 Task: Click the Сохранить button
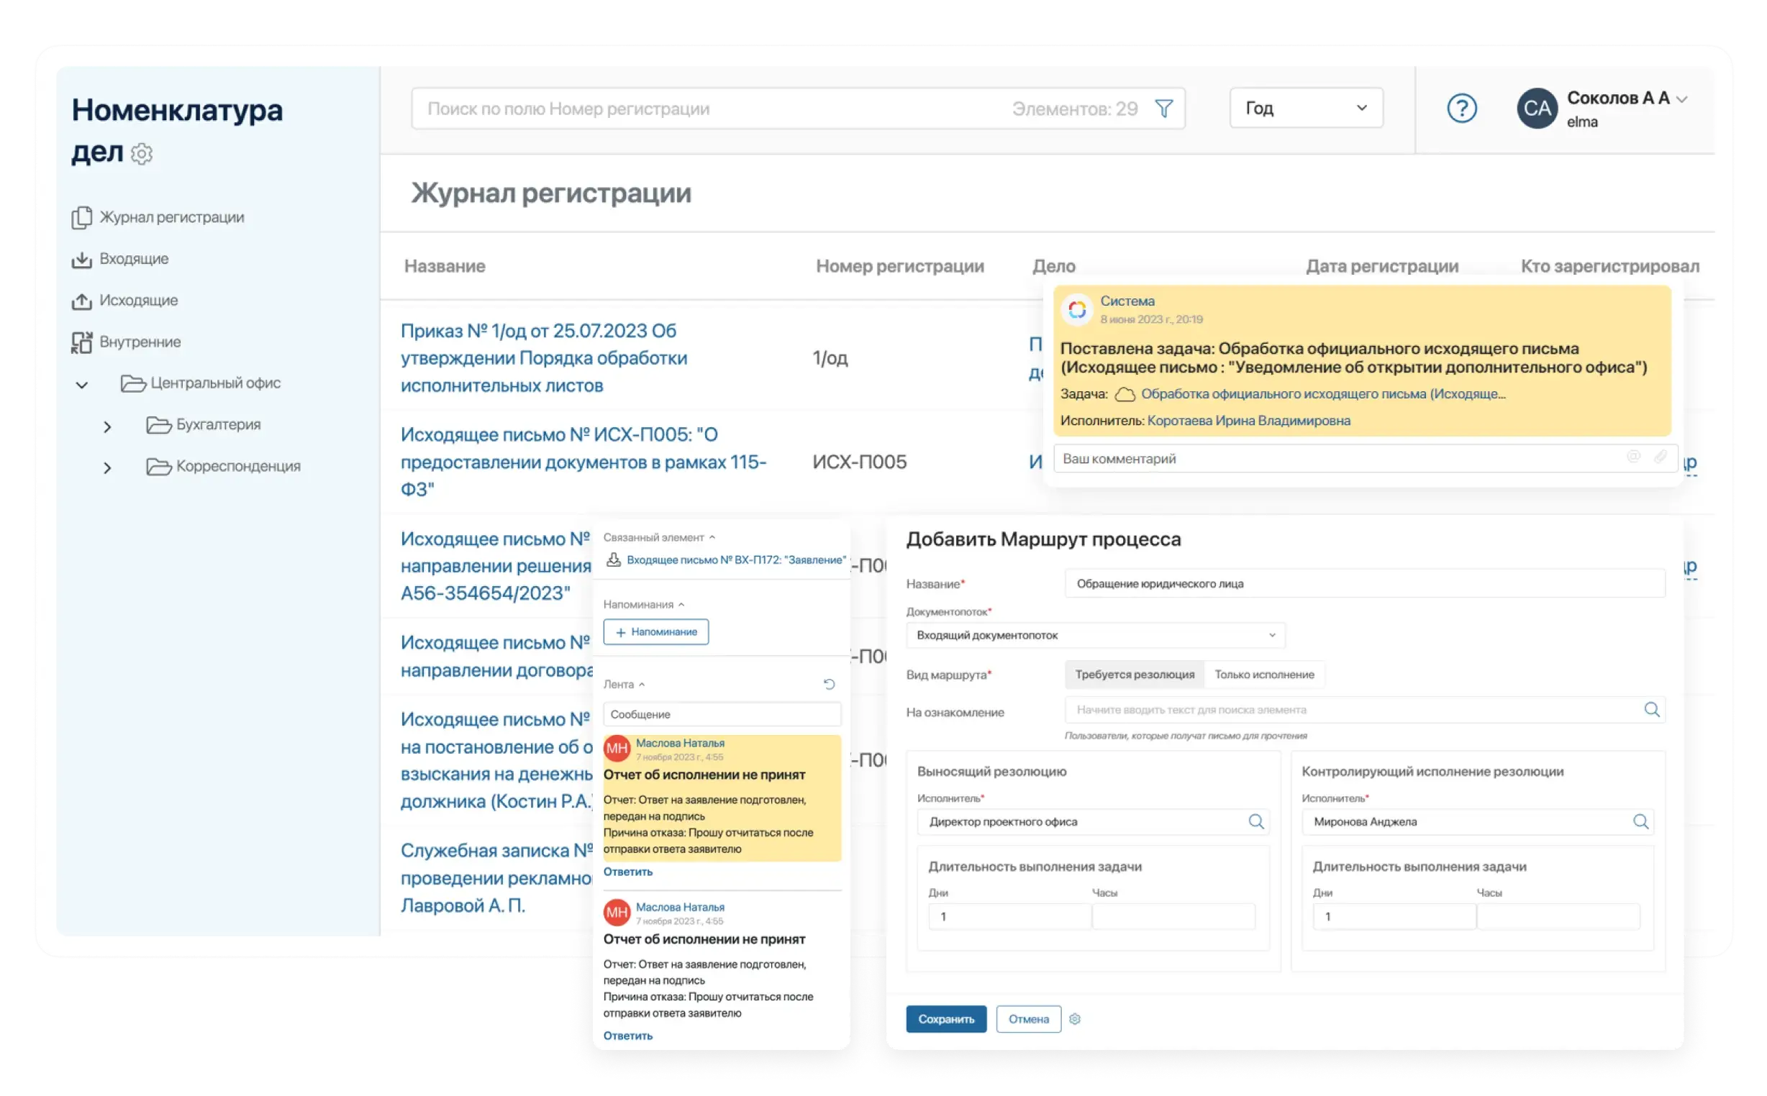(x=945, y=1019)
